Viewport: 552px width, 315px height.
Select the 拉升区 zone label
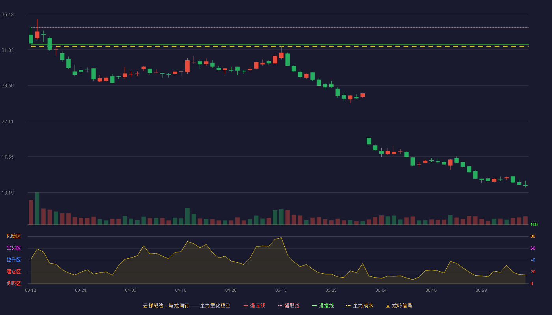[x=13, y=260]
